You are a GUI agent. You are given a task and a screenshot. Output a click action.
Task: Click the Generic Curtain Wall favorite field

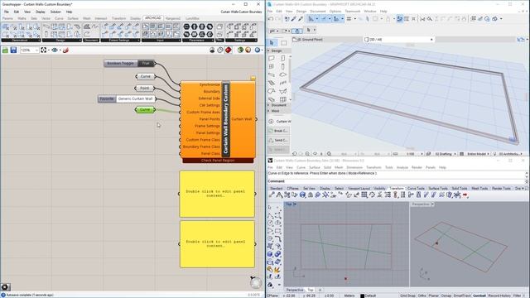coord(135,99)
